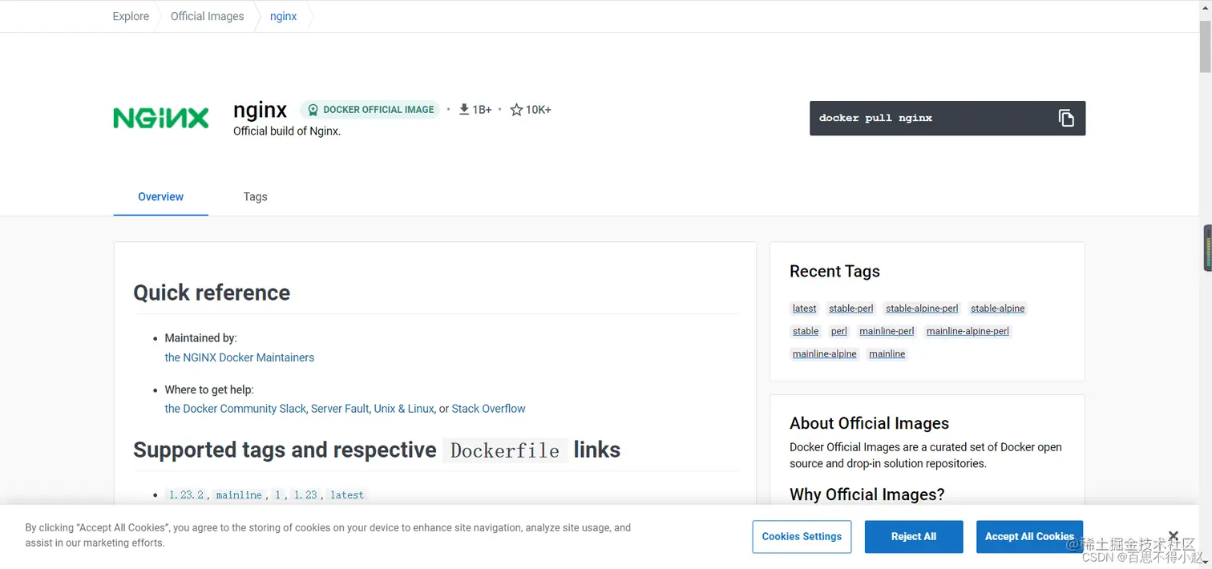Click the Docker Official Image badge

pyautogui.click(x=370, y=110)
